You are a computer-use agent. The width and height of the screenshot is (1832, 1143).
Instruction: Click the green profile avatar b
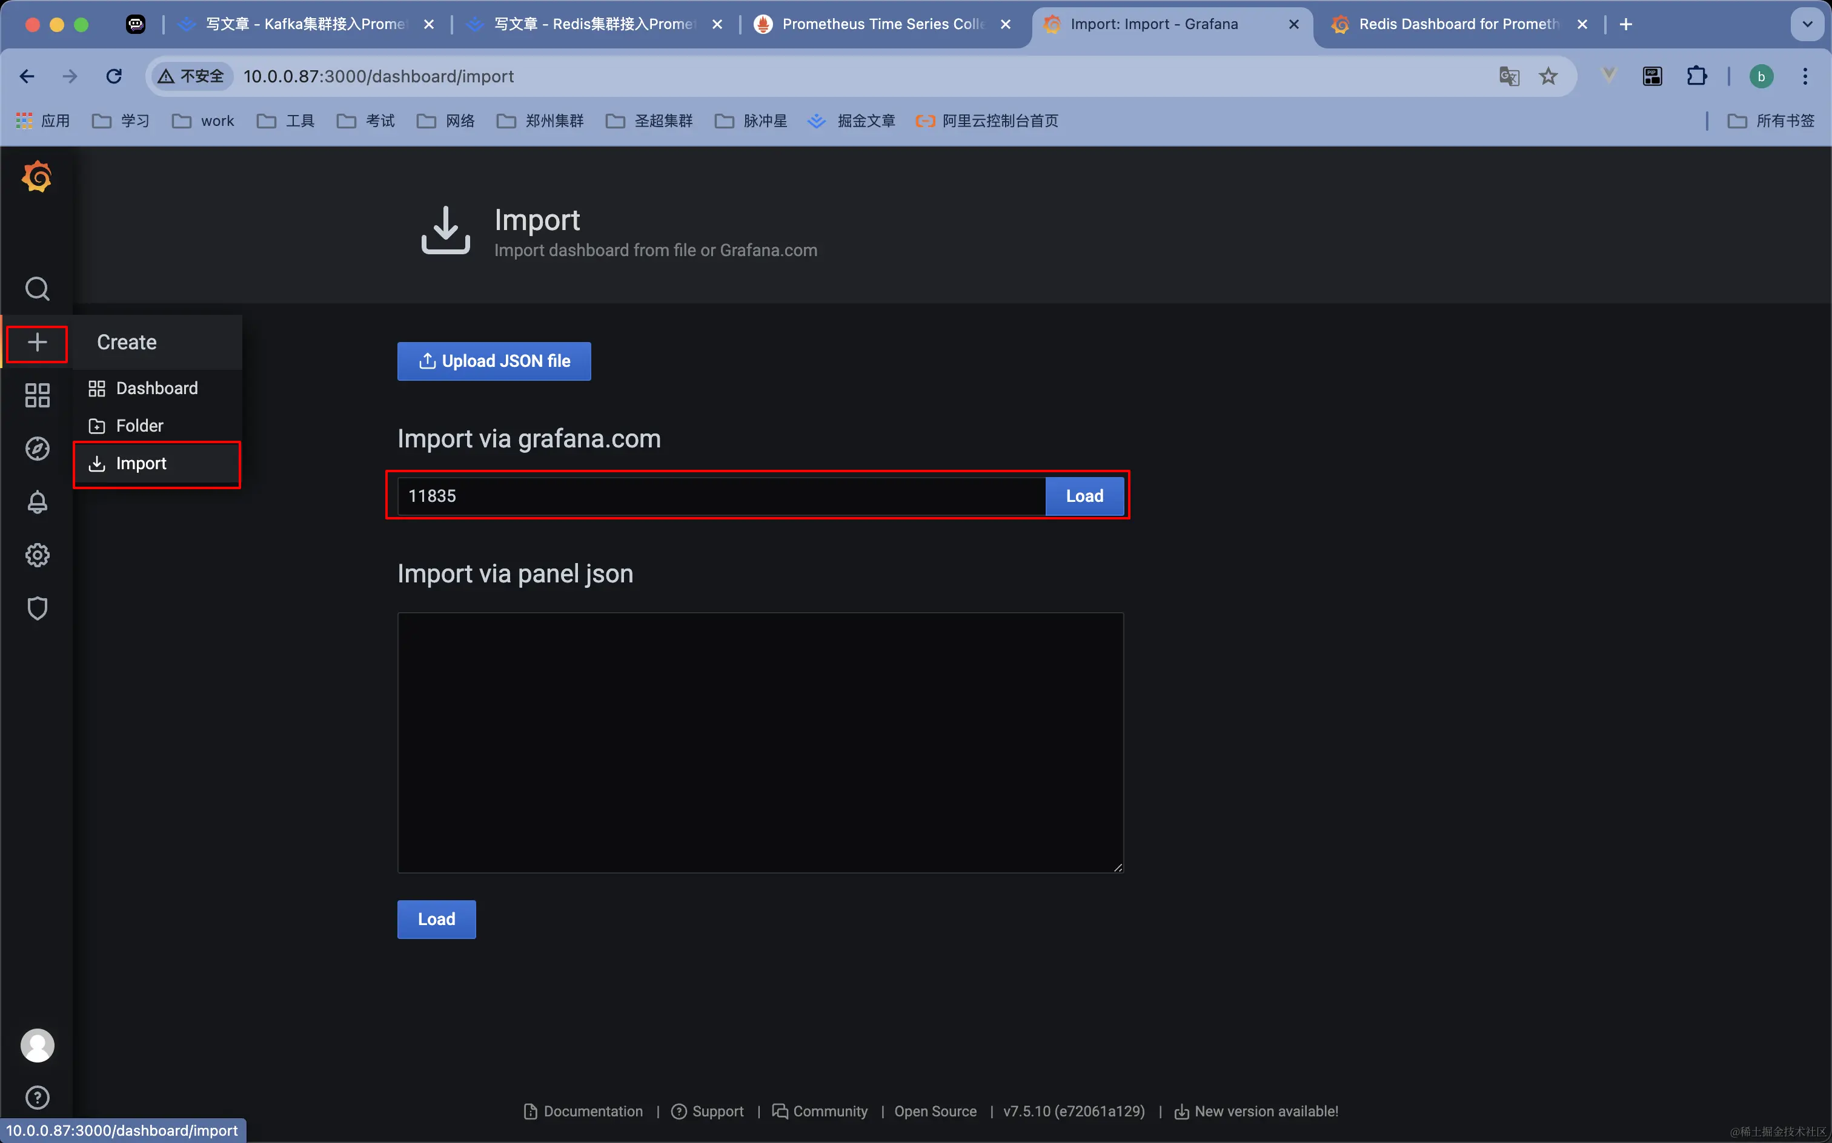pos(1761,76)
